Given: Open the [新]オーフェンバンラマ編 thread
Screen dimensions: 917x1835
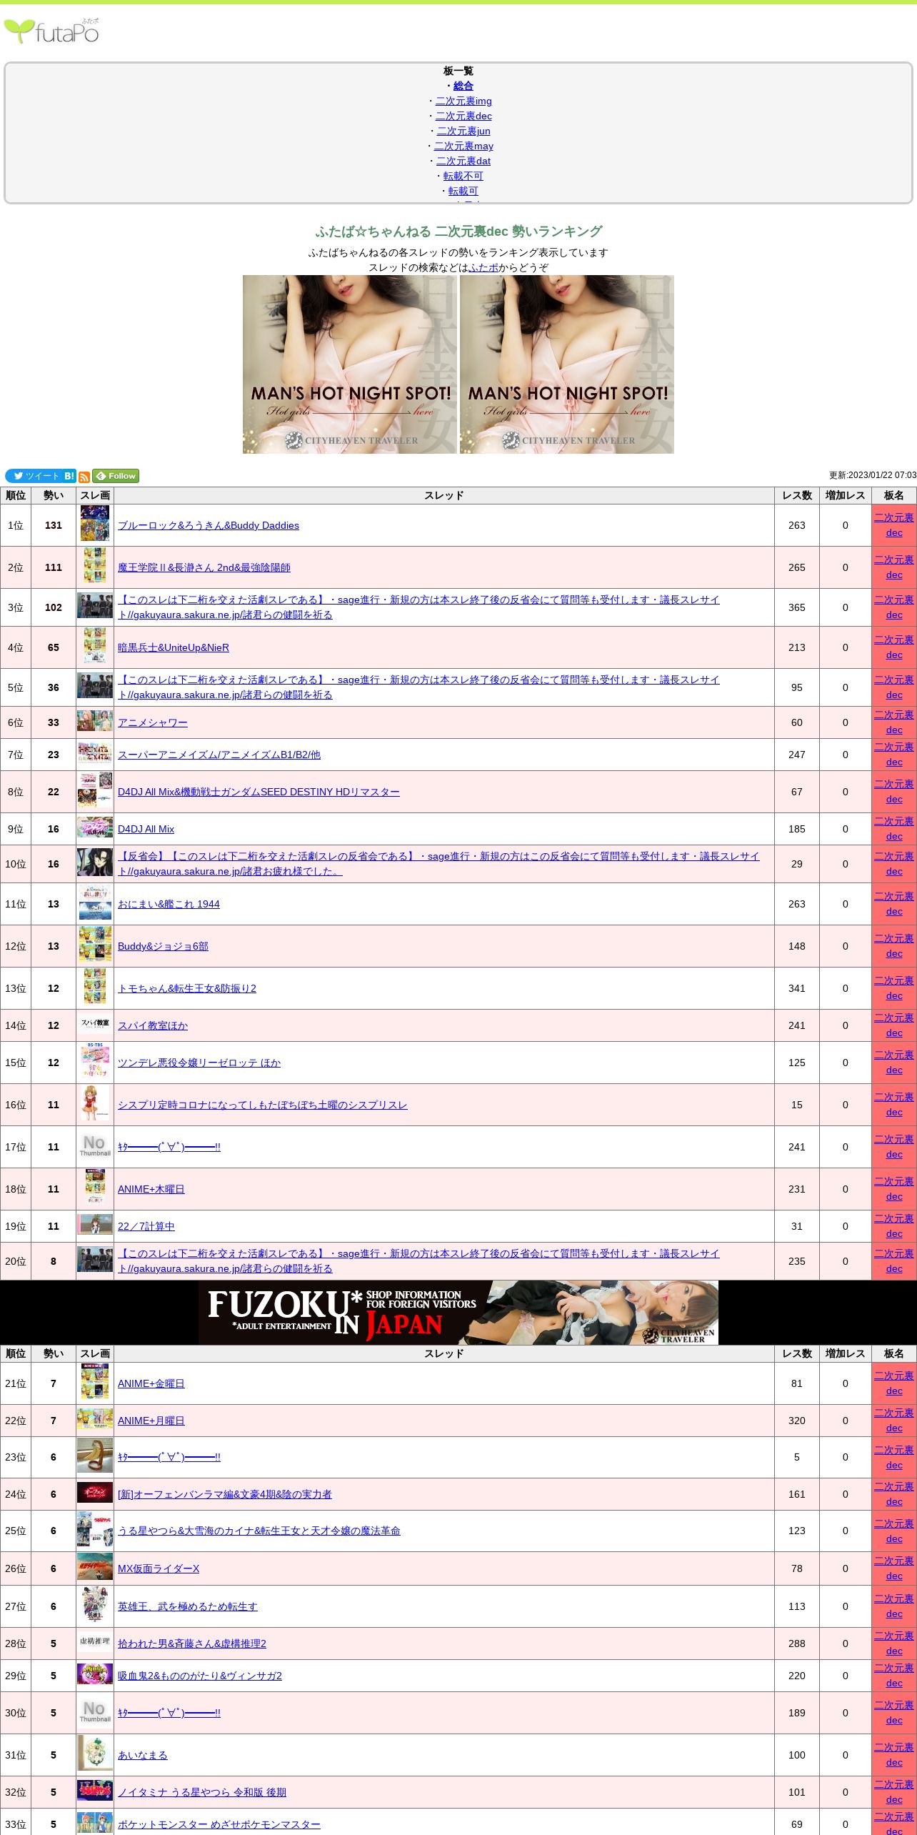Looking at the screenshot, I should (225, 1494).
